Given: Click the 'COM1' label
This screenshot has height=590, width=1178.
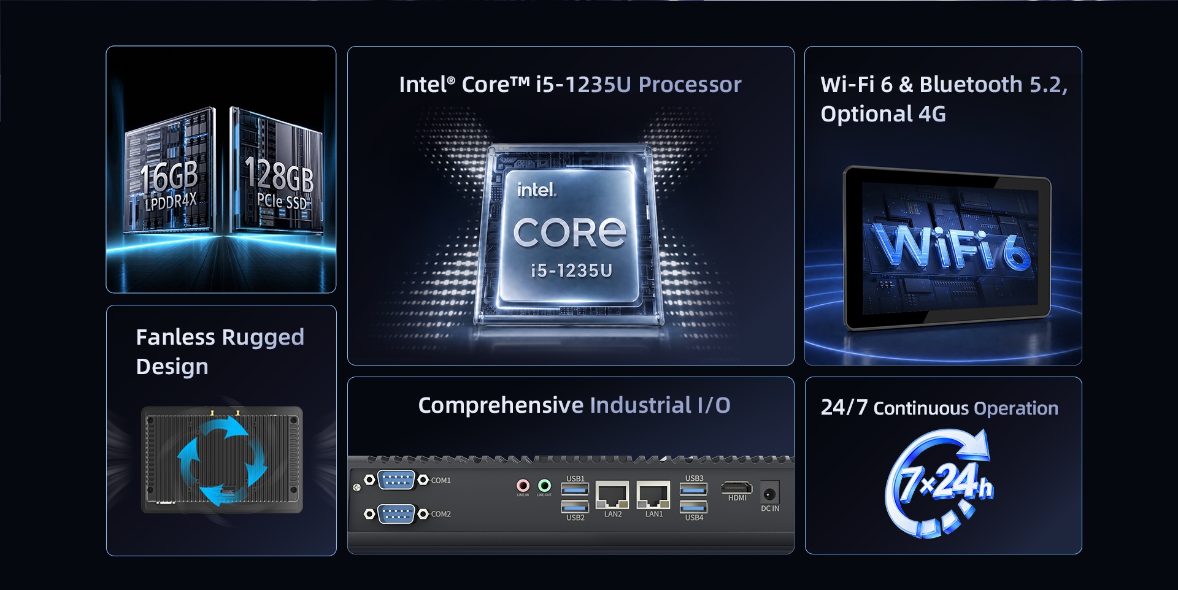Looking at the screenshot, I should coord(441,480).
